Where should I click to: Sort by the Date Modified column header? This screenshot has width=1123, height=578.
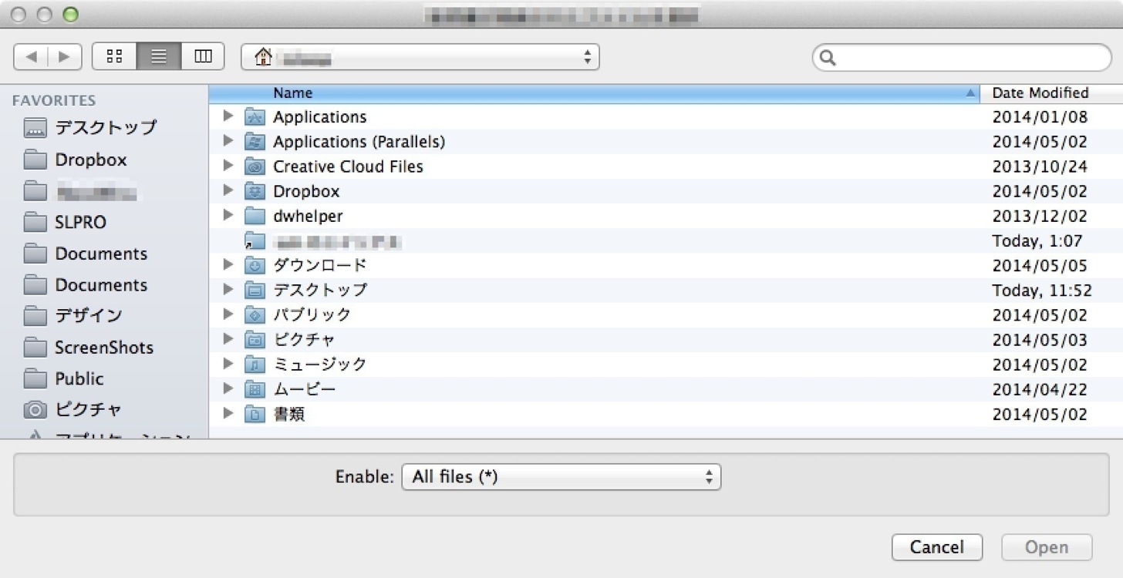point(1051,93)
